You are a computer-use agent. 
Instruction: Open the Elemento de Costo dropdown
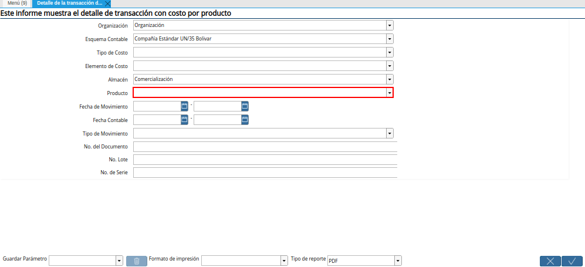coord(390,66)
